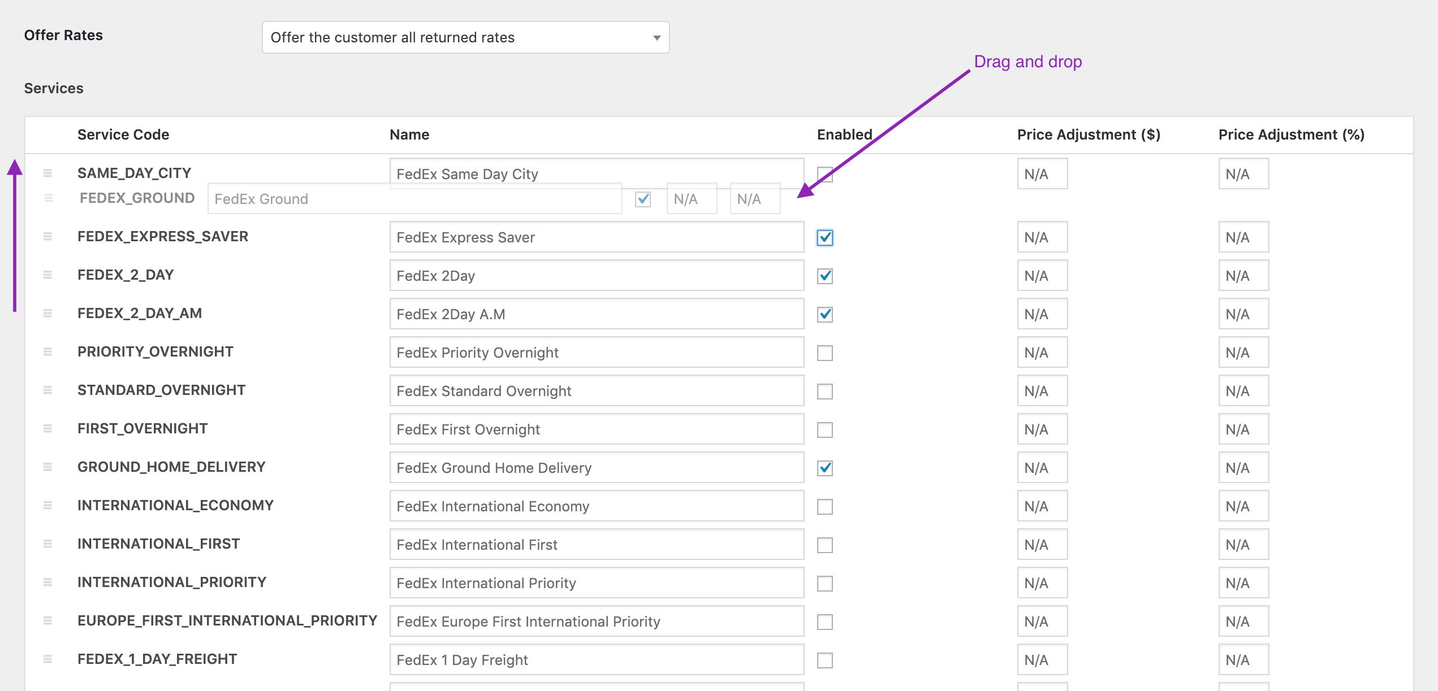
Task: Set dollar price adjustment for FEDEX_2_DAY
Action: point(1042,275)
